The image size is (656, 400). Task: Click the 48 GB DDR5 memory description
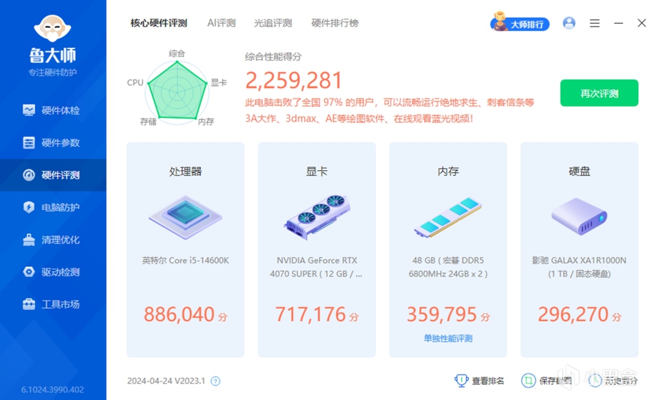448,267
